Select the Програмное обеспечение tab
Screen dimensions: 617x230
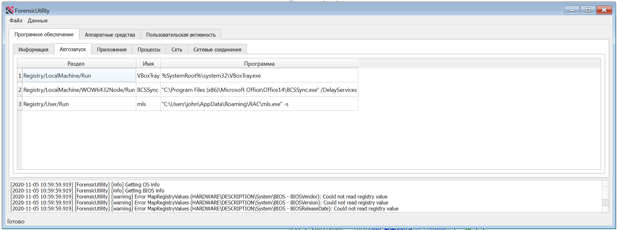click(x=44, y=34)
